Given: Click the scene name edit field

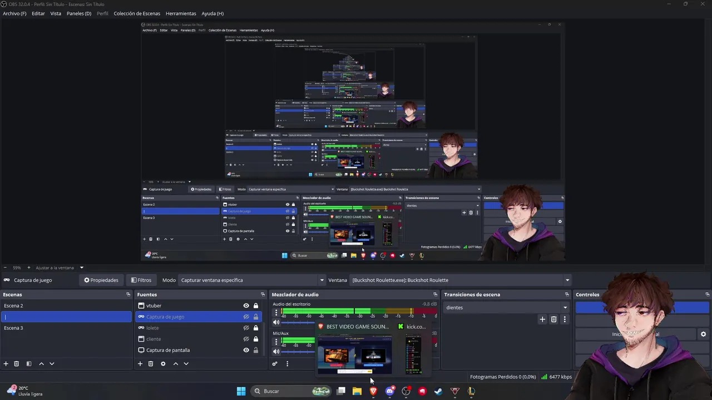Looking at the screenshot, I should pyautogui.click(x=67, y=317).
